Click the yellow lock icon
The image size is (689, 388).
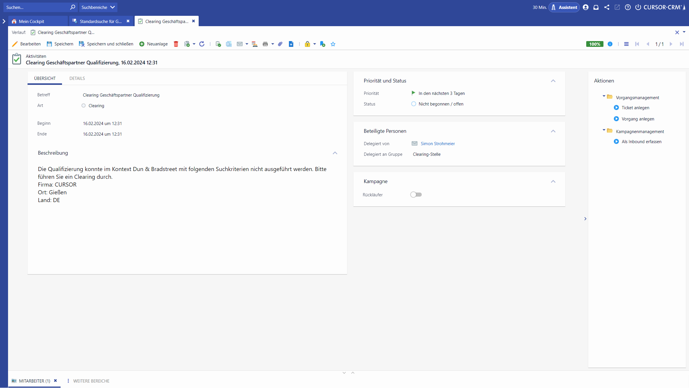[307, 44]
